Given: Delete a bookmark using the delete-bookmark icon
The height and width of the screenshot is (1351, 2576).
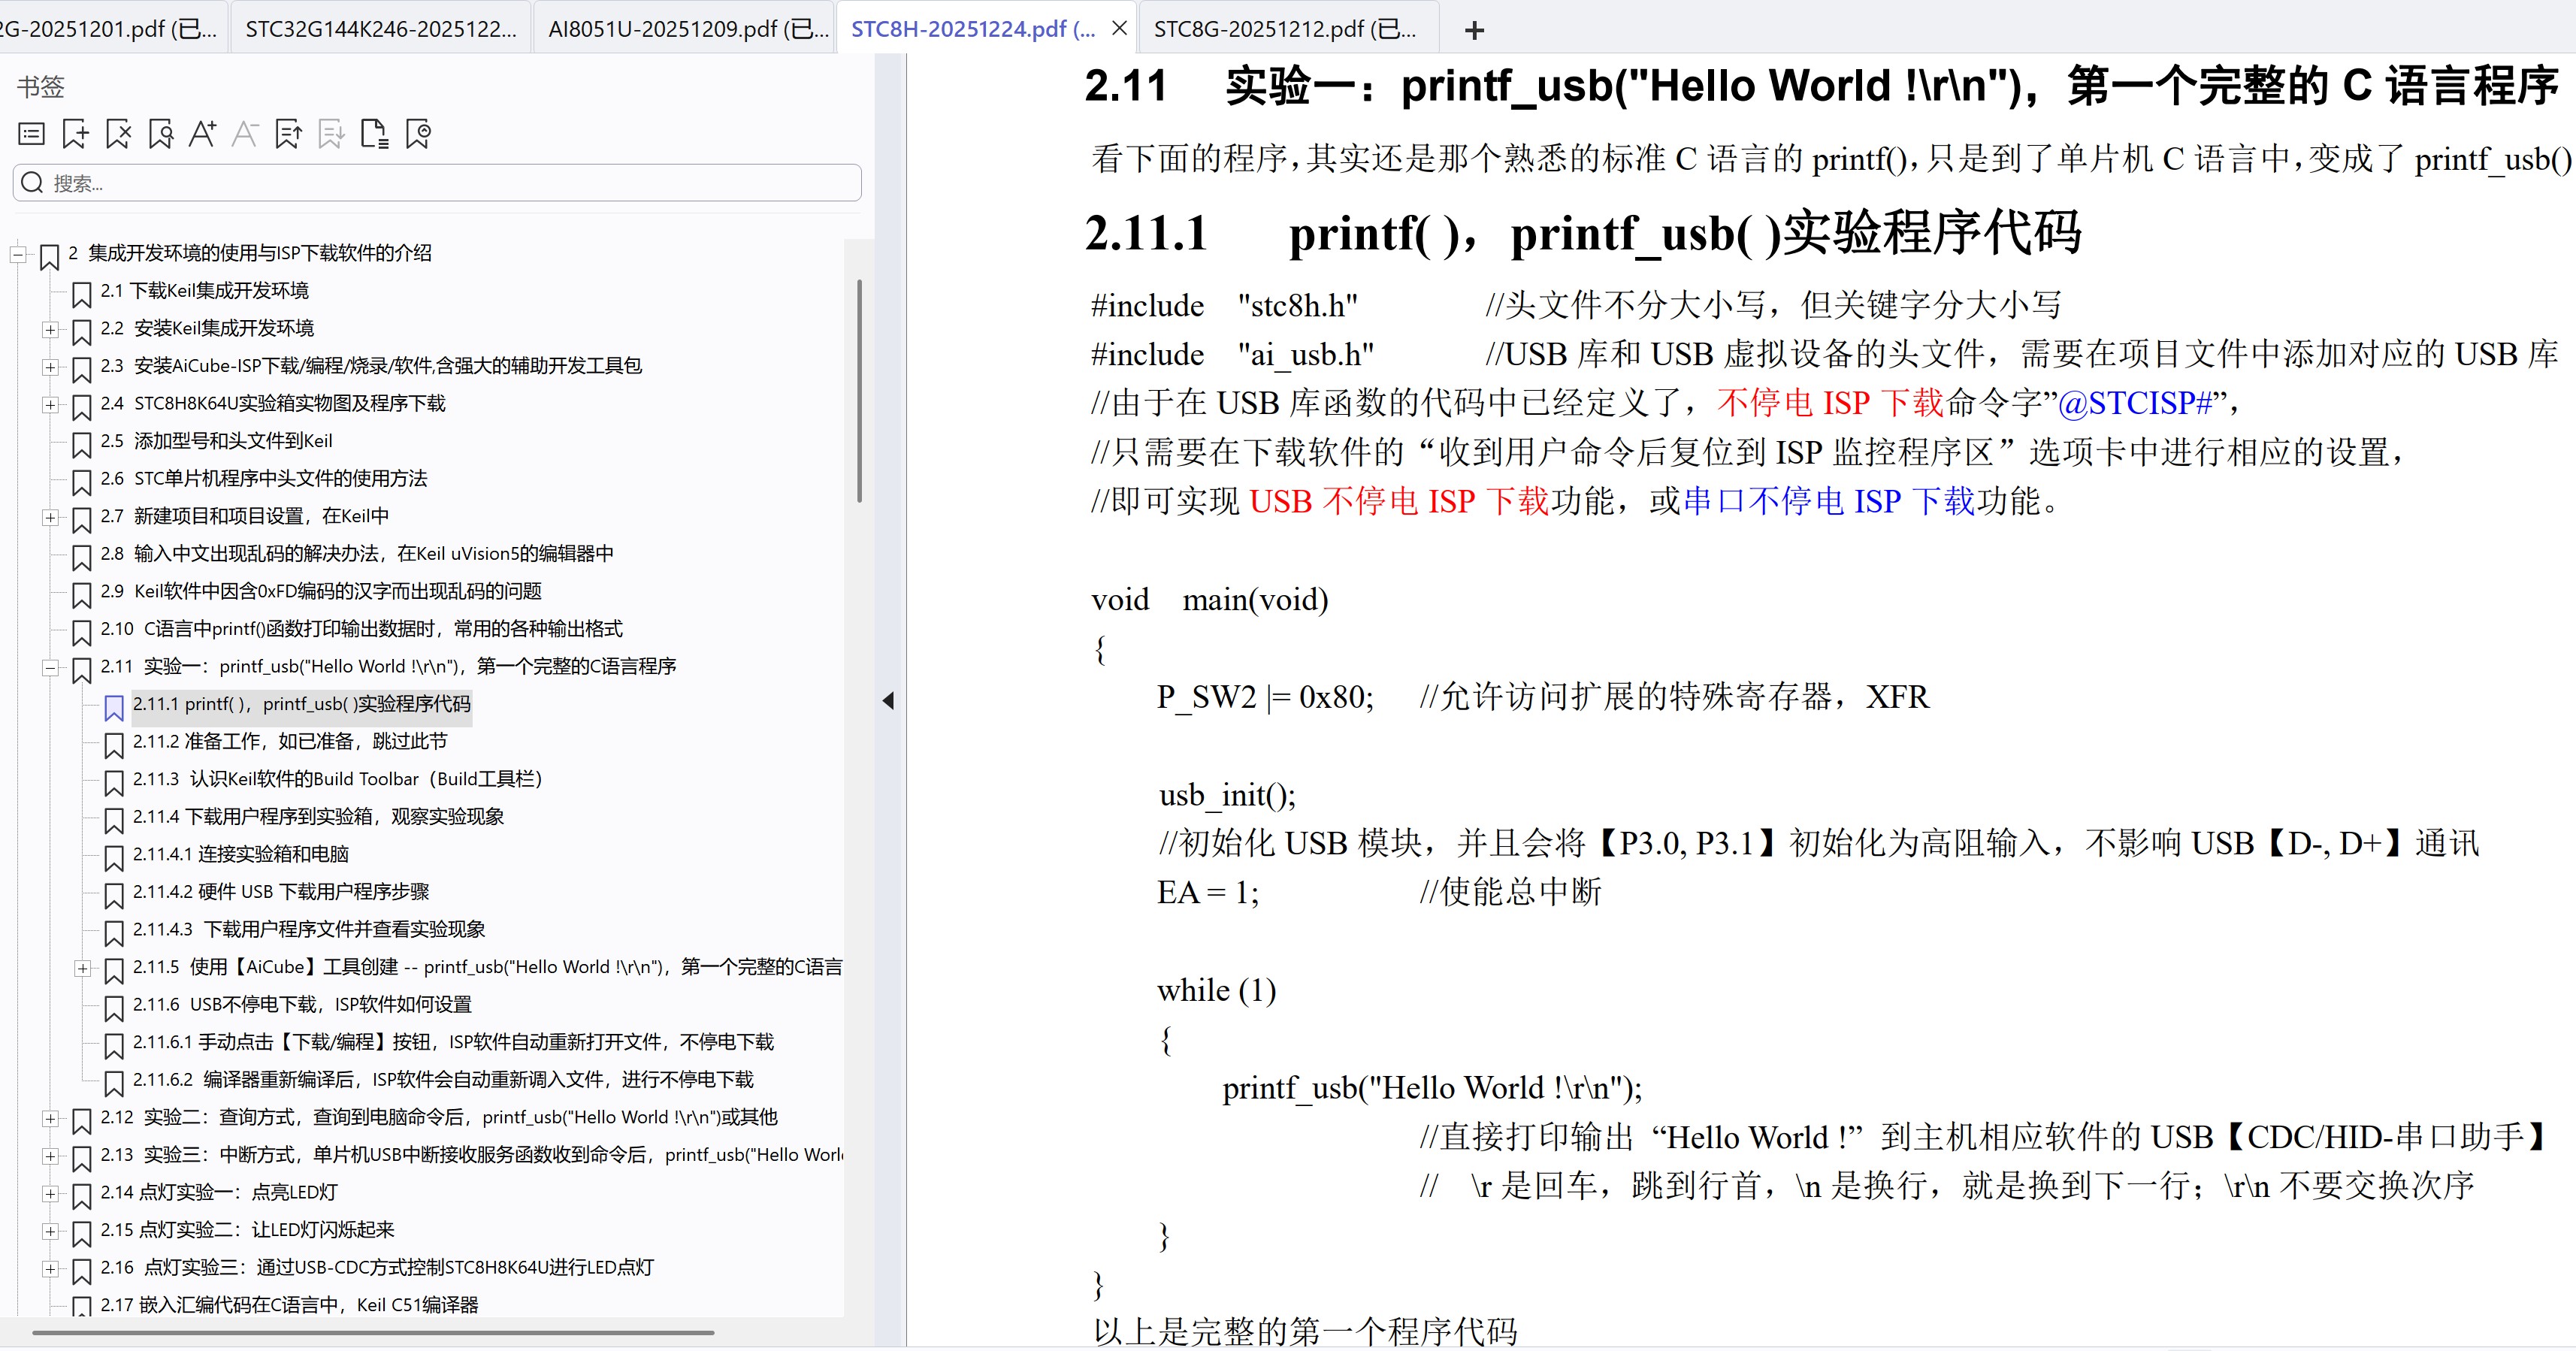Looking at the screenshot, I should point(118,133).
